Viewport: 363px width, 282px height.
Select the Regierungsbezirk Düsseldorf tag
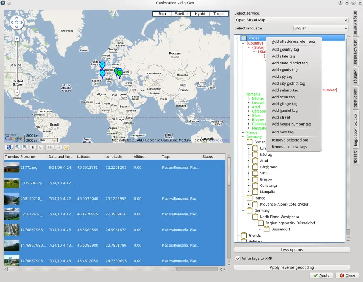290,223
